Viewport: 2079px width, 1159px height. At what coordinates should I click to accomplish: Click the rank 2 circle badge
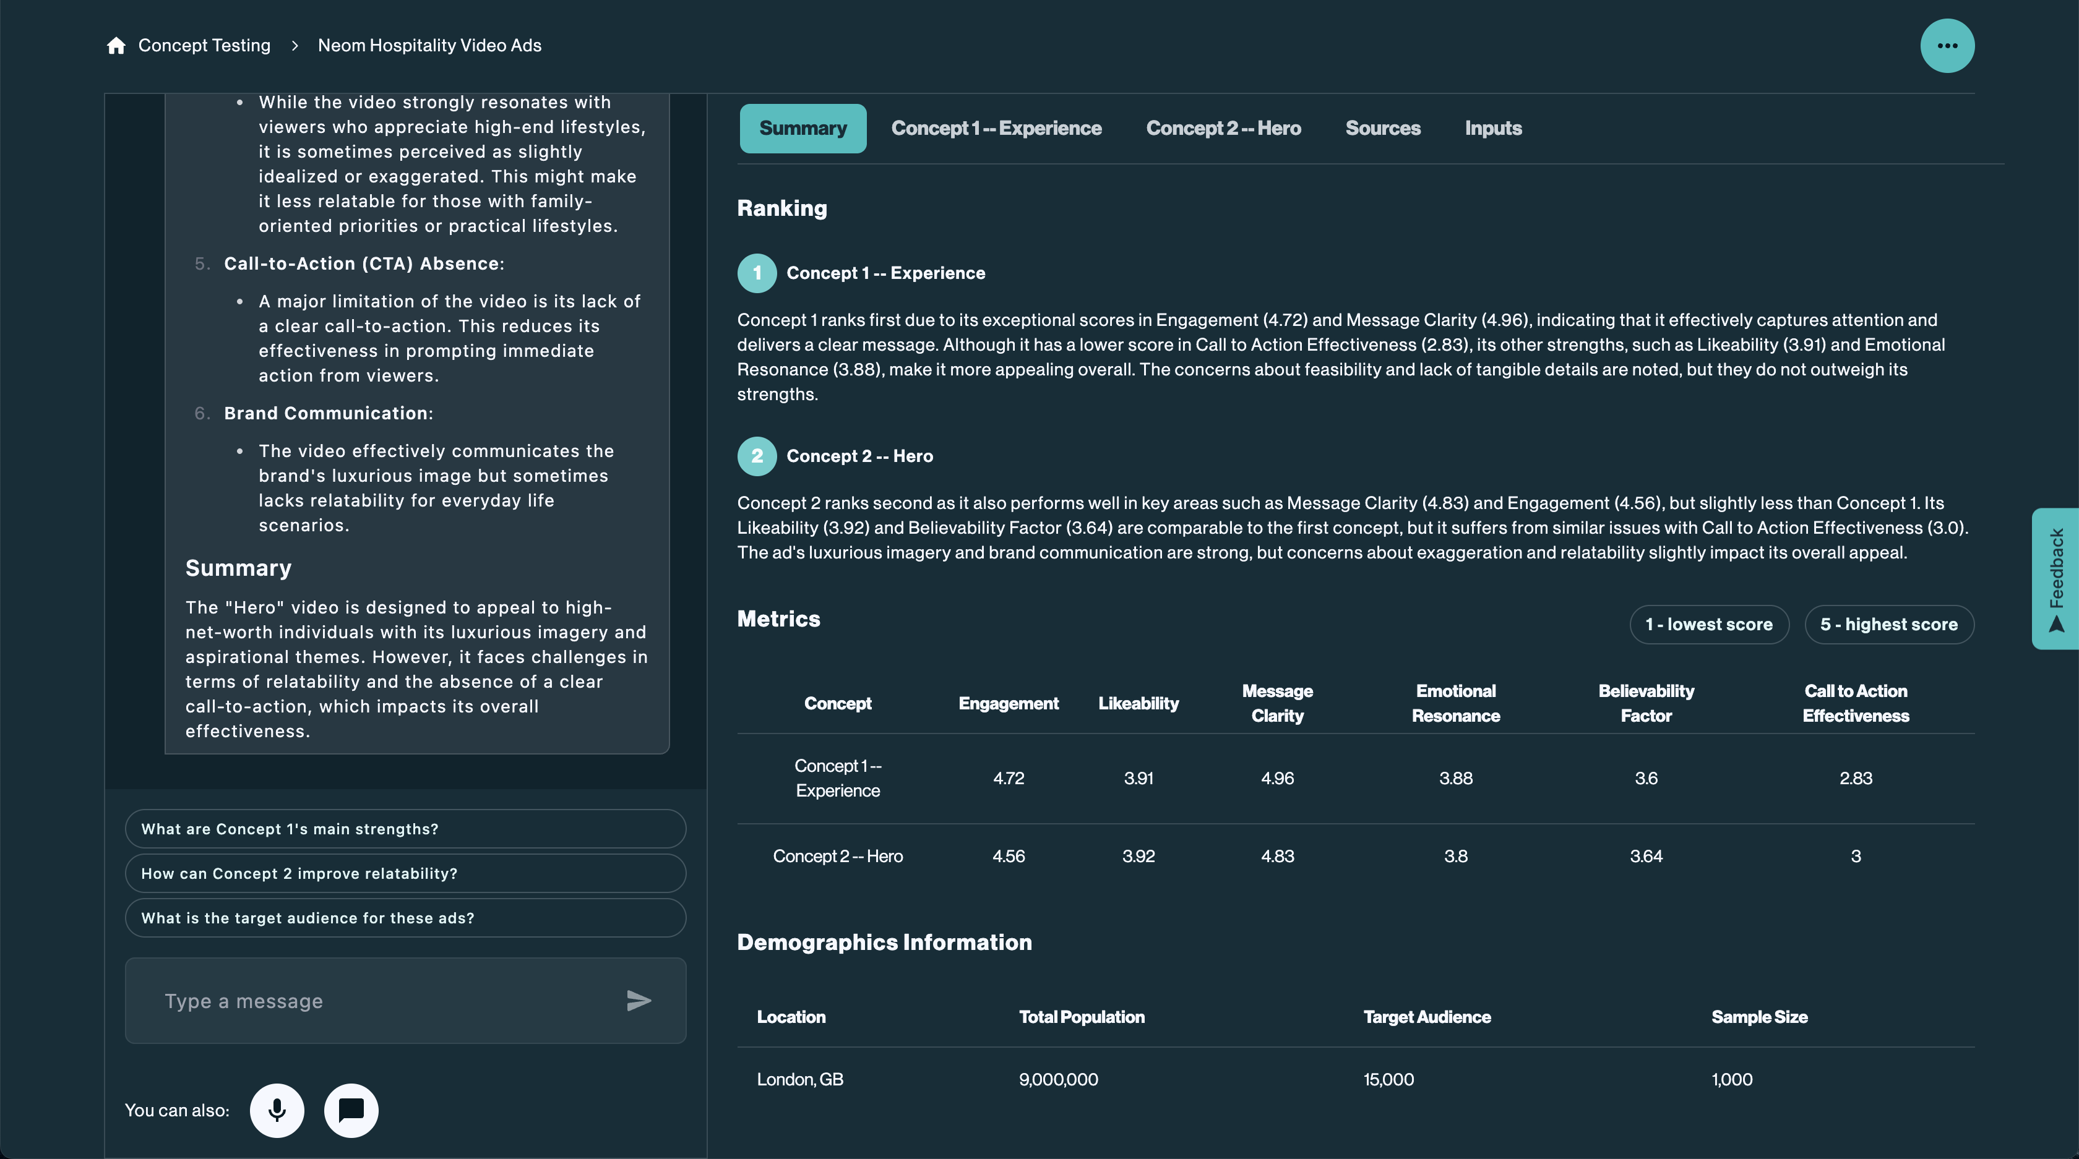pyautogui.click(x=757, y=456)
